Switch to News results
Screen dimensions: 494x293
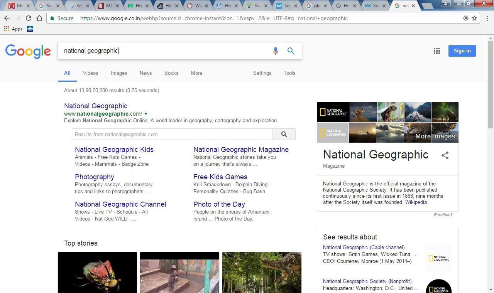pos(145,73)
